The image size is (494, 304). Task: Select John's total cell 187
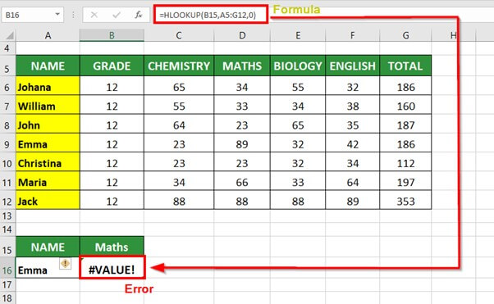tap(405, 125)
